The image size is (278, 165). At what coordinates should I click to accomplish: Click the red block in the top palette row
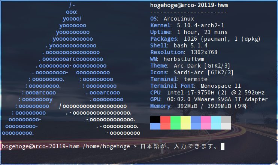(x=165, y=119)
